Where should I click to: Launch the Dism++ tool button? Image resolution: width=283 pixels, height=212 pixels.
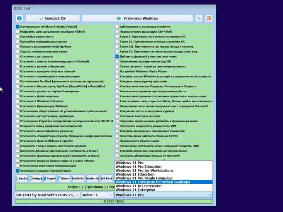point(64,178)
